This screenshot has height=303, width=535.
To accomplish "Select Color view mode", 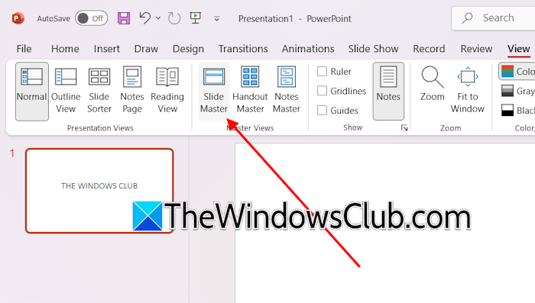I will [x=517, y=71].
